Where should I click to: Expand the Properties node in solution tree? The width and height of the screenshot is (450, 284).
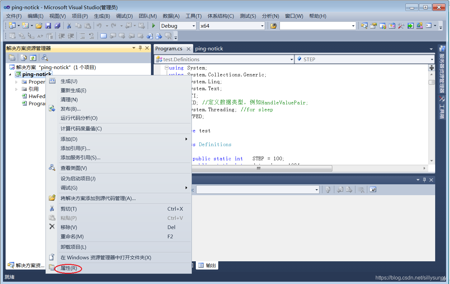tap(16, 82)
